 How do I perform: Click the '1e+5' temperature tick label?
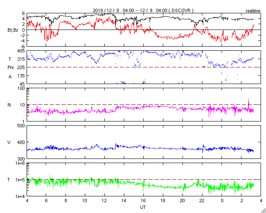pyautogui.click(x=21, y=180)
